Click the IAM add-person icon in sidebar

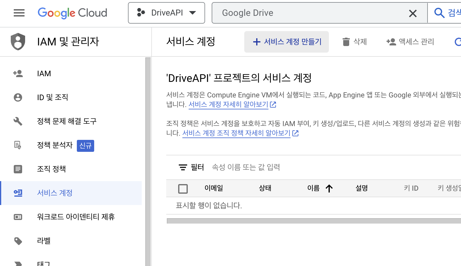click(x=18, y=74)
